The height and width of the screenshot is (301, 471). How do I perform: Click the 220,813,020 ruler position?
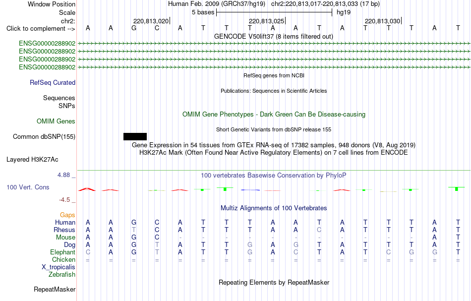(151, 21)
